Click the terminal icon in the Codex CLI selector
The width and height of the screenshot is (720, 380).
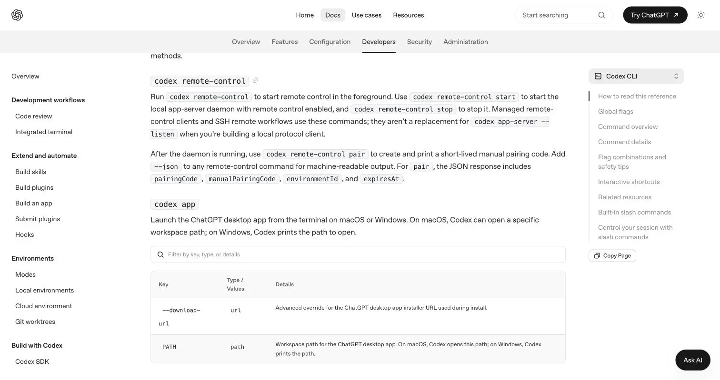pyautogui.click(x=598, y=76)
